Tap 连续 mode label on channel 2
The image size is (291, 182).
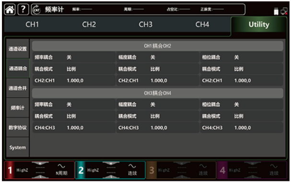click(132, 173)
